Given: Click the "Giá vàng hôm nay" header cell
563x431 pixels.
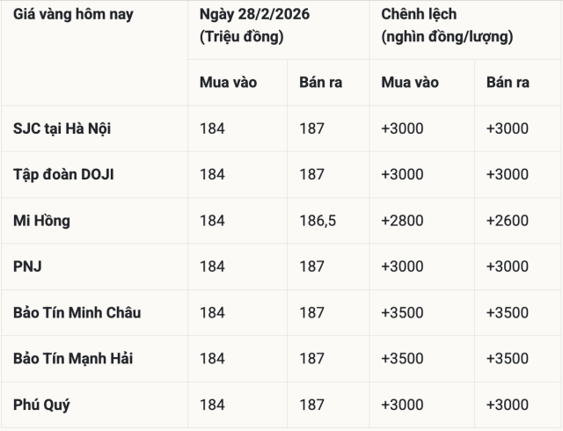Looking at the screenshot, I should point(73,15).
